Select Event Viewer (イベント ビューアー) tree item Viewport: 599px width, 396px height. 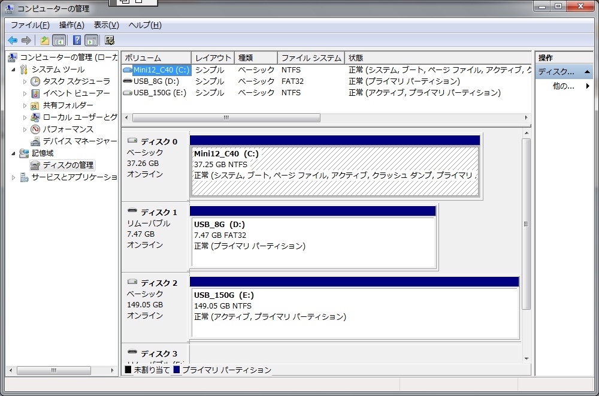point(70,93)
